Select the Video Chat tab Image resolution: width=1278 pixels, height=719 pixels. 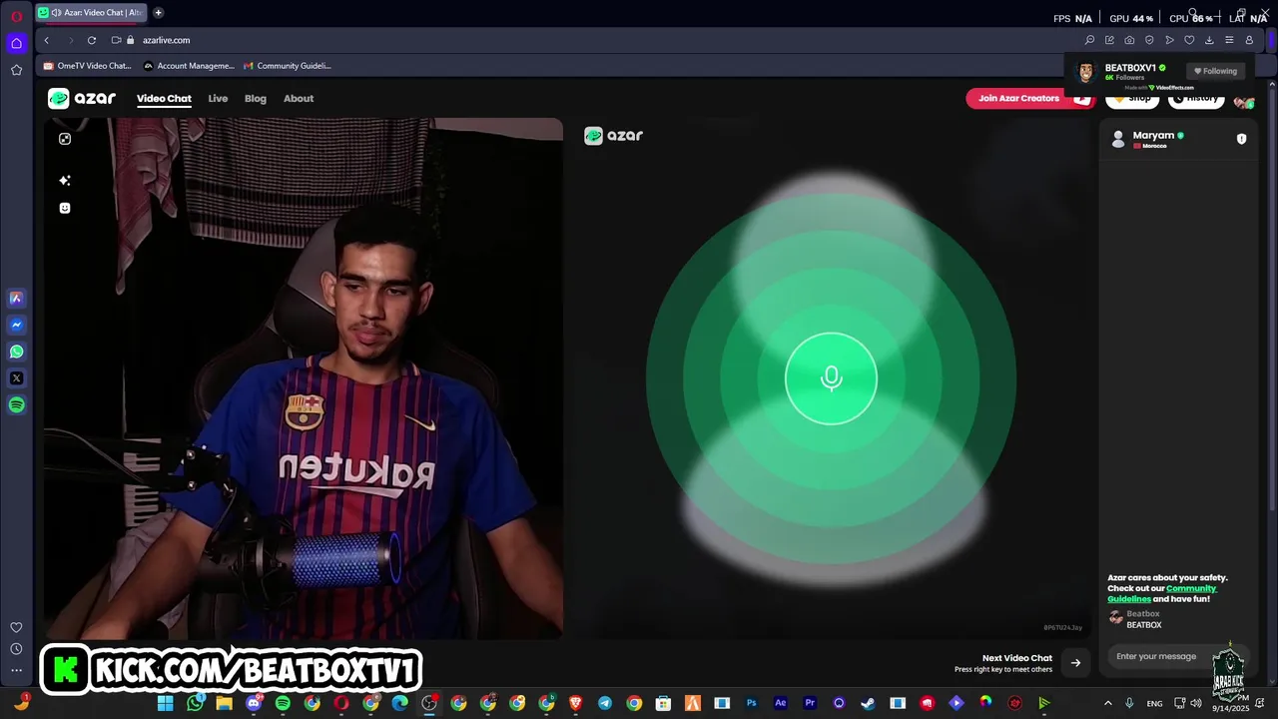pos(164,99)
